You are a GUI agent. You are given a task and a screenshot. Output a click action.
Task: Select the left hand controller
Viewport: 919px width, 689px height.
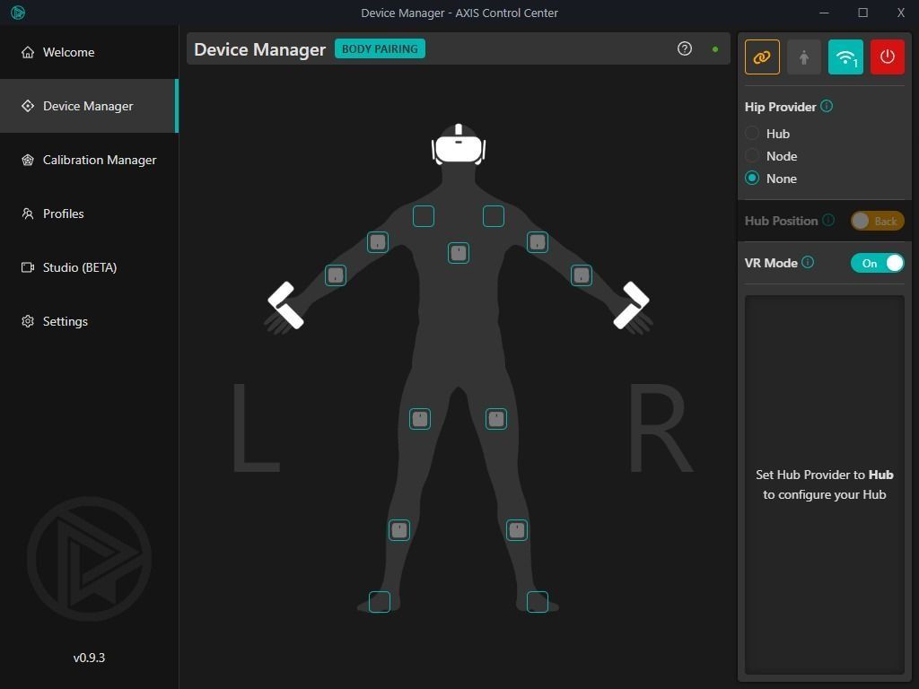click(285, 305)
